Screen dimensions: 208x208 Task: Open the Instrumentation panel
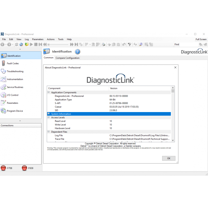[x=15, y=79]
